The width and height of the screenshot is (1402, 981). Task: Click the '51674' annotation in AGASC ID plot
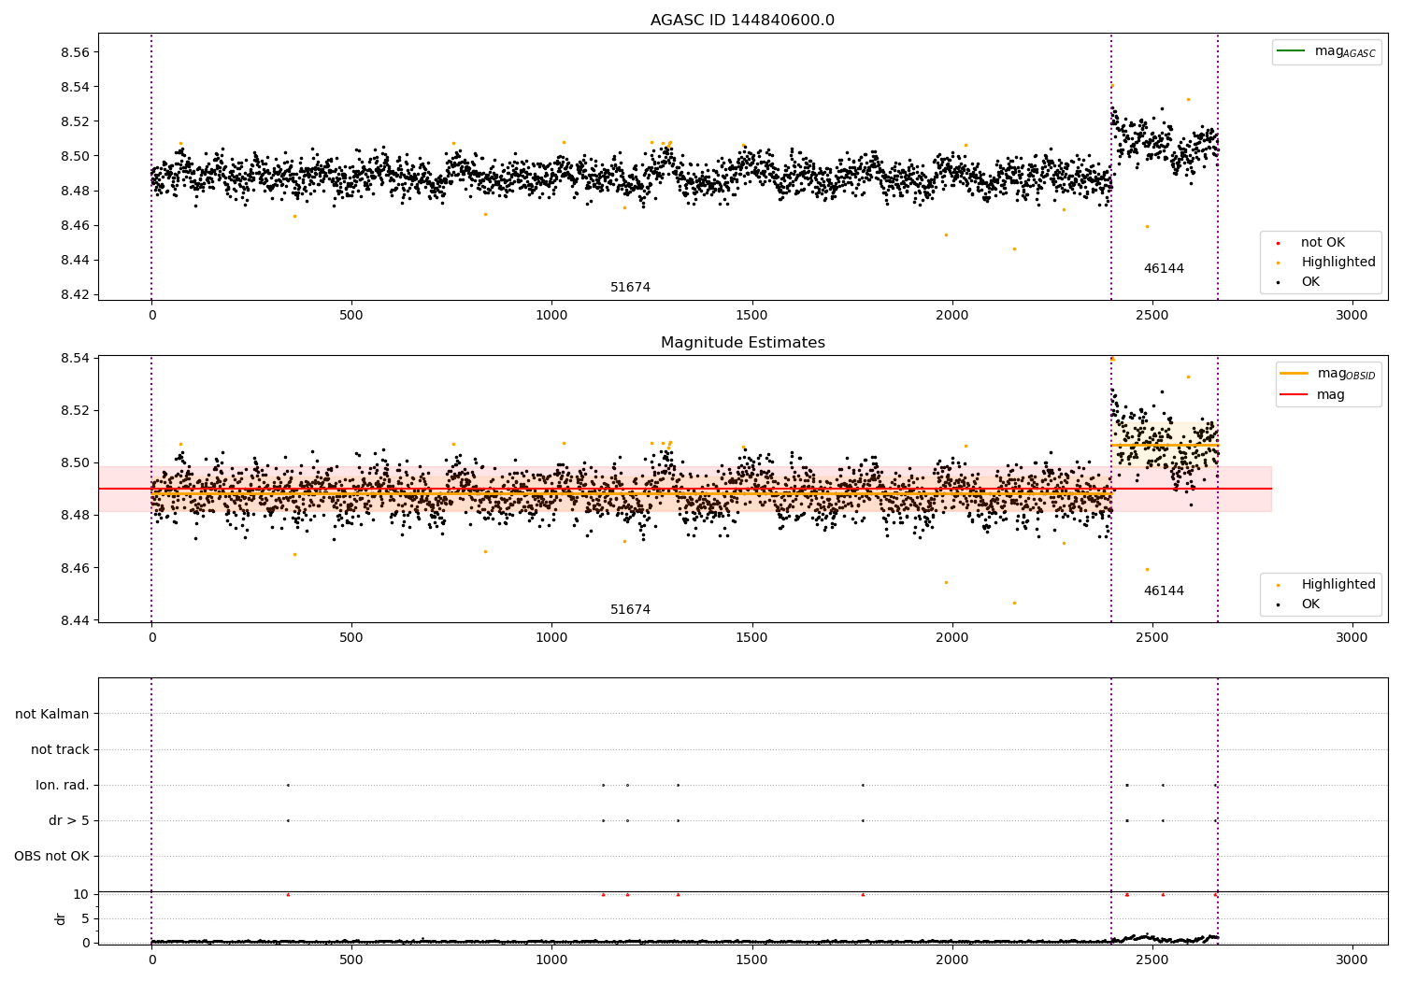(630, 288)
